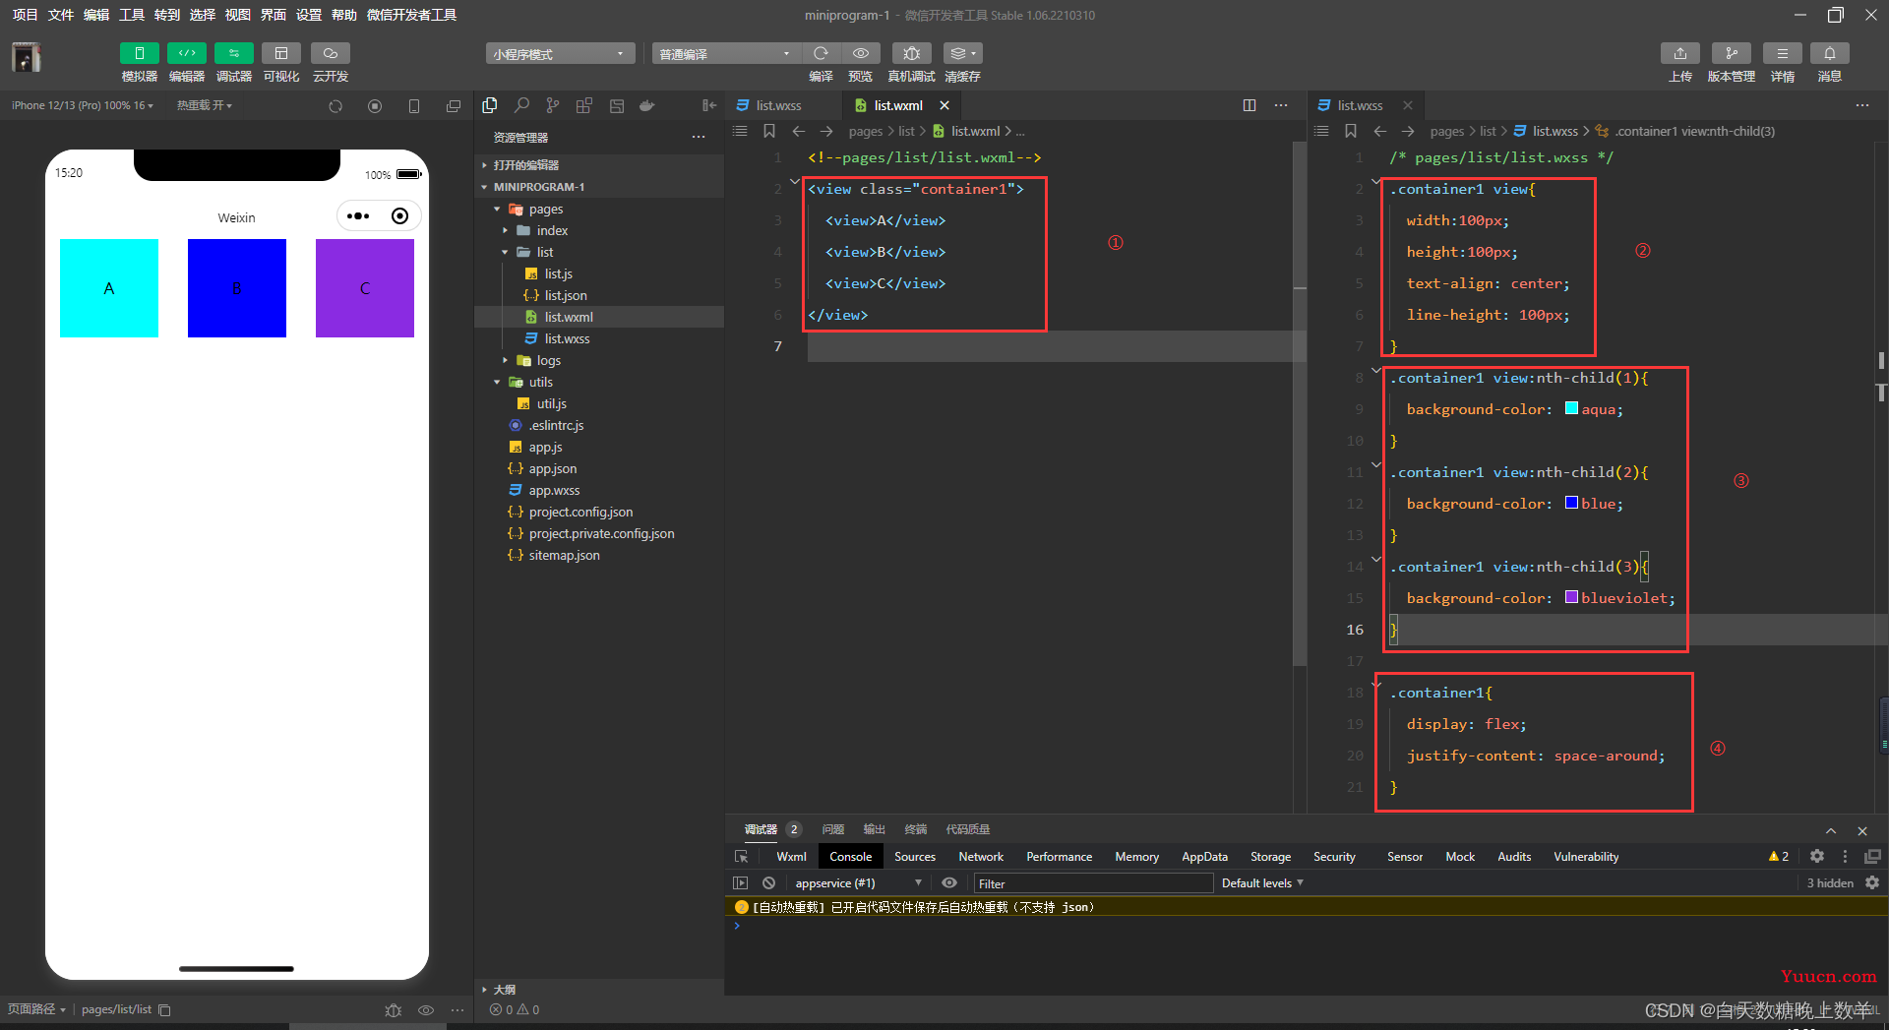Open the source control icon
This screenshot has width=1889, height=1030.
point(553,105)
